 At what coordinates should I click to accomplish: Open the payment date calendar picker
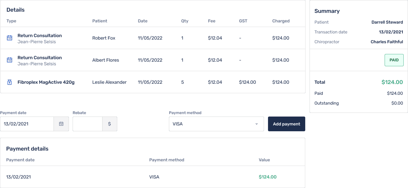61,124
